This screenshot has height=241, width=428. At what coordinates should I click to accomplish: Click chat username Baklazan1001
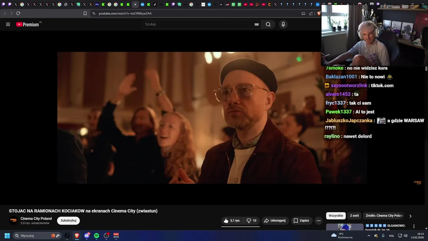[341, 77]
